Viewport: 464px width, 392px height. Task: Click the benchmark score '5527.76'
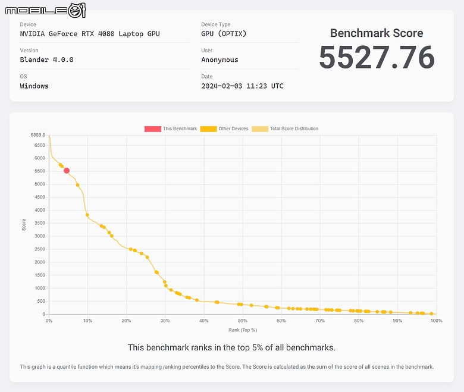click(x=377, y=57)
